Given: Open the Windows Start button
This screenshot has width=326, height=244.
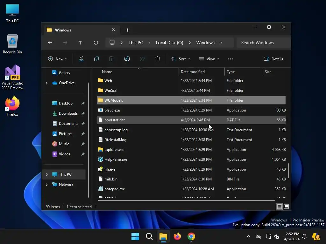Looking at the screenshot, I should click(x=135, y=236).
